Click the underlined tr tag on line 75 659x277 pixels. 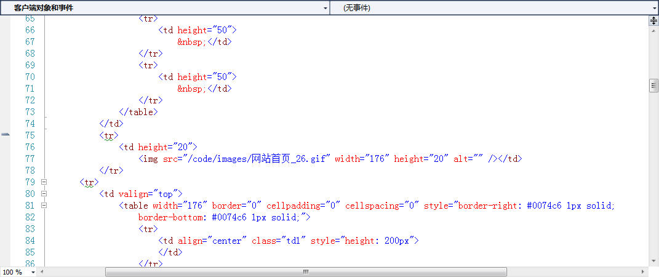coord(109,135)
